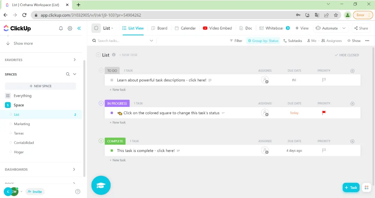Open help question mark icon

78,192
